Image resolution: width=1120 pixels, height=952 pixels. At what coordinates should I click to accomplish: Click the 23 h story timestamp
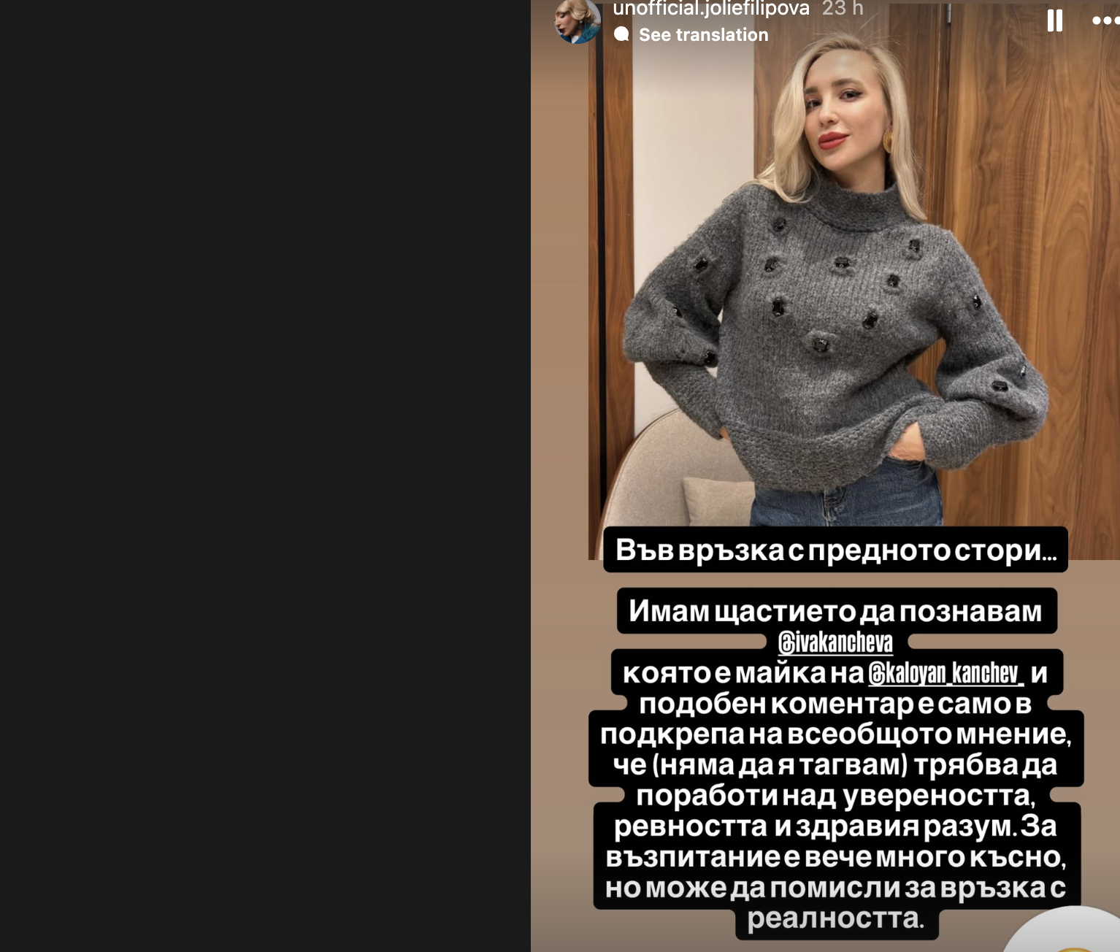(x=843, y=9)
